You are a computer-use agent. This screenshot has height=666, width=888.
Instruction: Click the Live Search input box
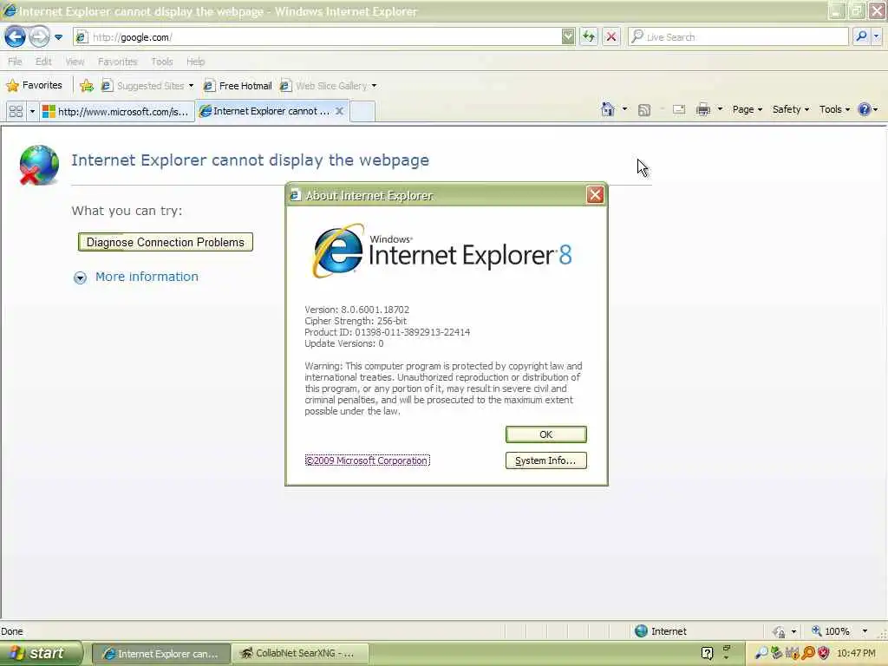738,37
